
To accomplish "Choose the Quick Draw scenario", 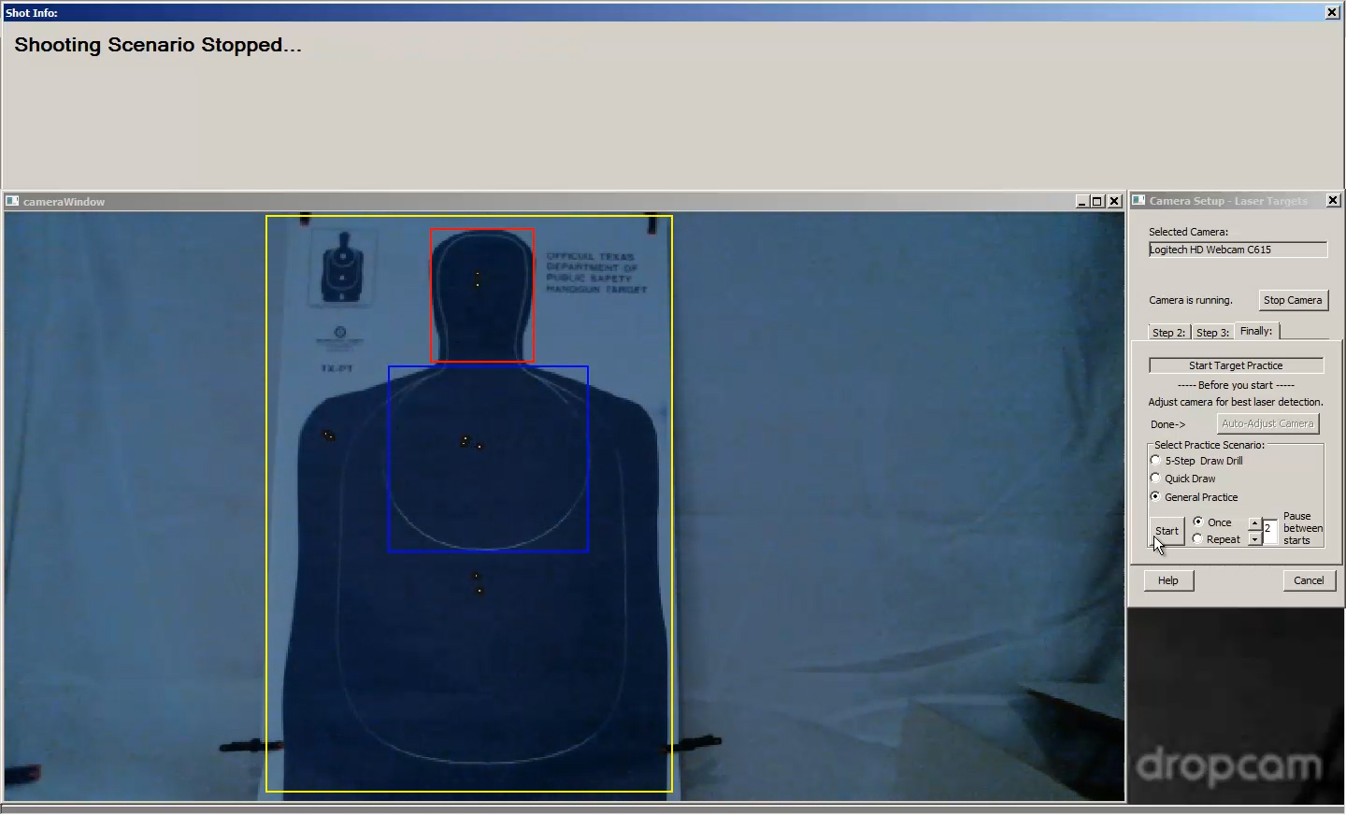I will (x=1156, y=479).
